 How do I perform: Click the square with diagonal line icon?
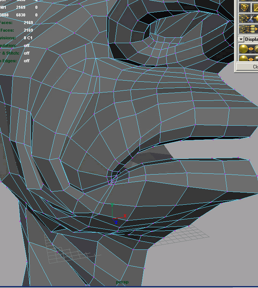(x=254, y=7)
